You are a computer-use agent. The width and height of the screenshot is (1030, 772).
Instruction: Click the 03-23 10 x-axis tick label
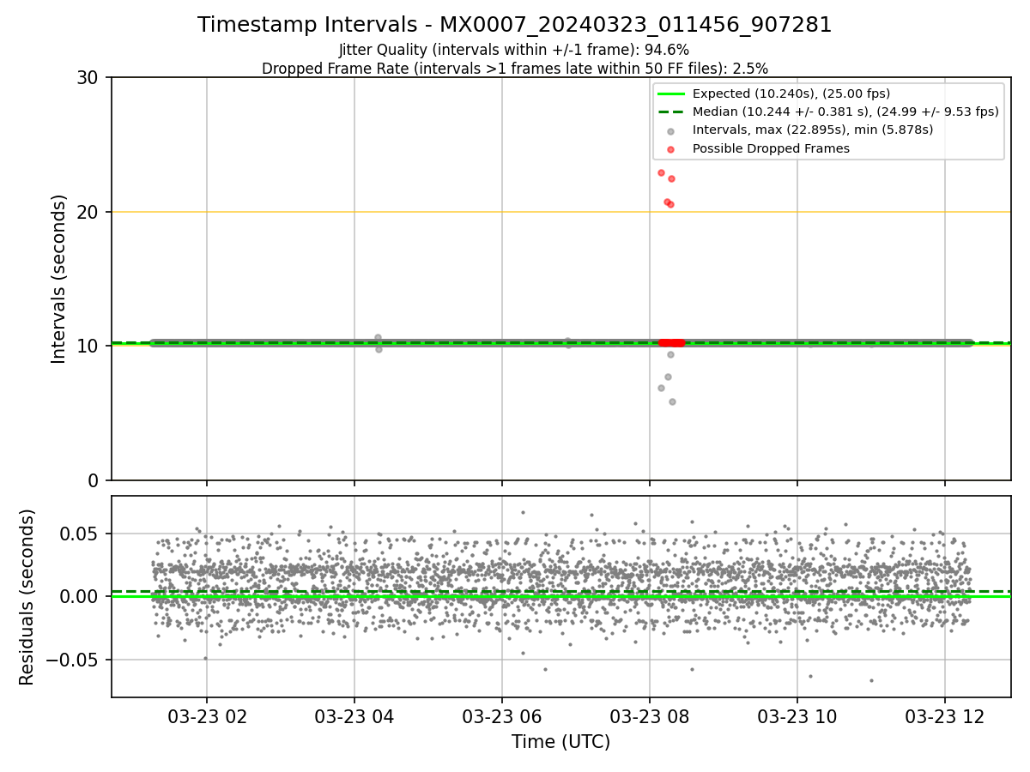(797, 716)
